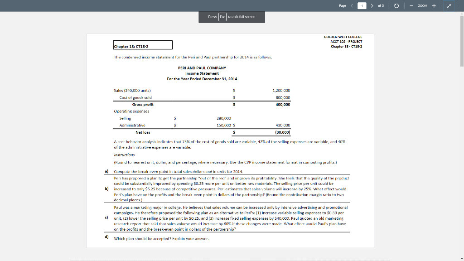Click 'of 5' page count text
This screenshot has width=464, height=261.
[381, 5]
